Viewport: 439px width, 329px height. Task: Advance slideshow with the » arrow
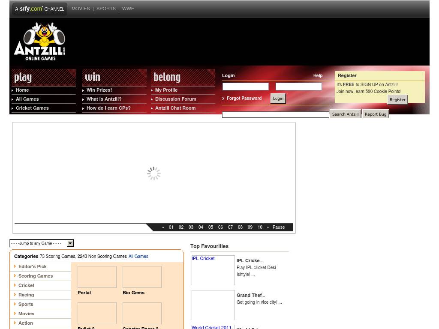[x=268, y=227]
